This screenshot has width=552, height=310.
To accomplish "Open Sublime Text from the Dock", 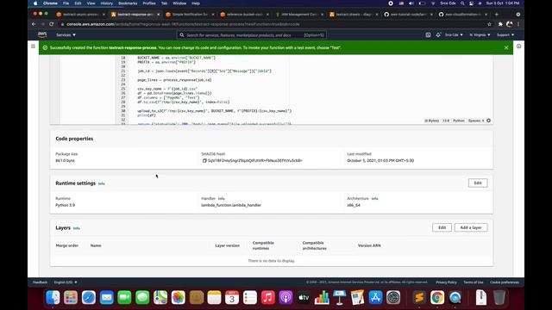I will coord(419,297).
